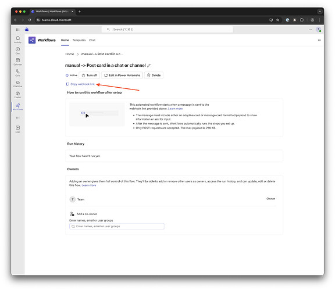Turn off the workflow

tap(90, 75)
